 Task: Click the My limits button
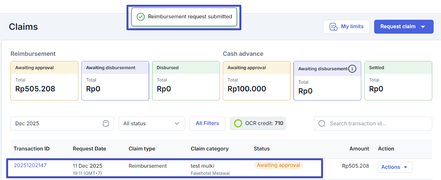[x=346, y=27]
